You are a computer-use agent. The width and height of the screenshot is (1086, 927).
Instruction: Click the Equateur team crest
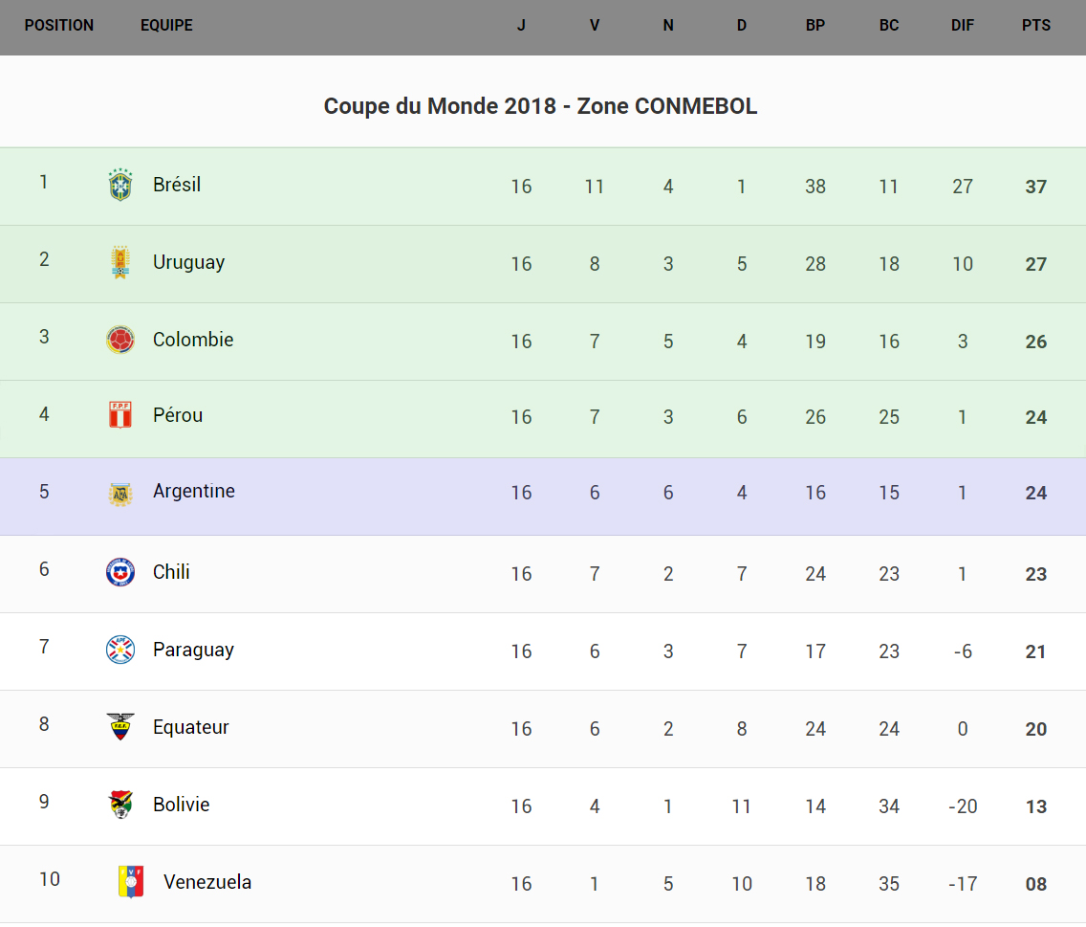pos(120,727)
